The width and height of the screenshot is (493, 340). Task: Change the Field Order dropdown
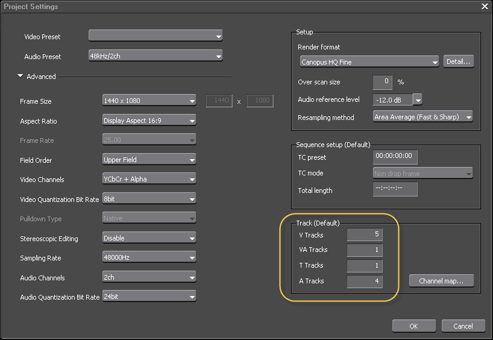pyautogui.click(x=149, y=160)
